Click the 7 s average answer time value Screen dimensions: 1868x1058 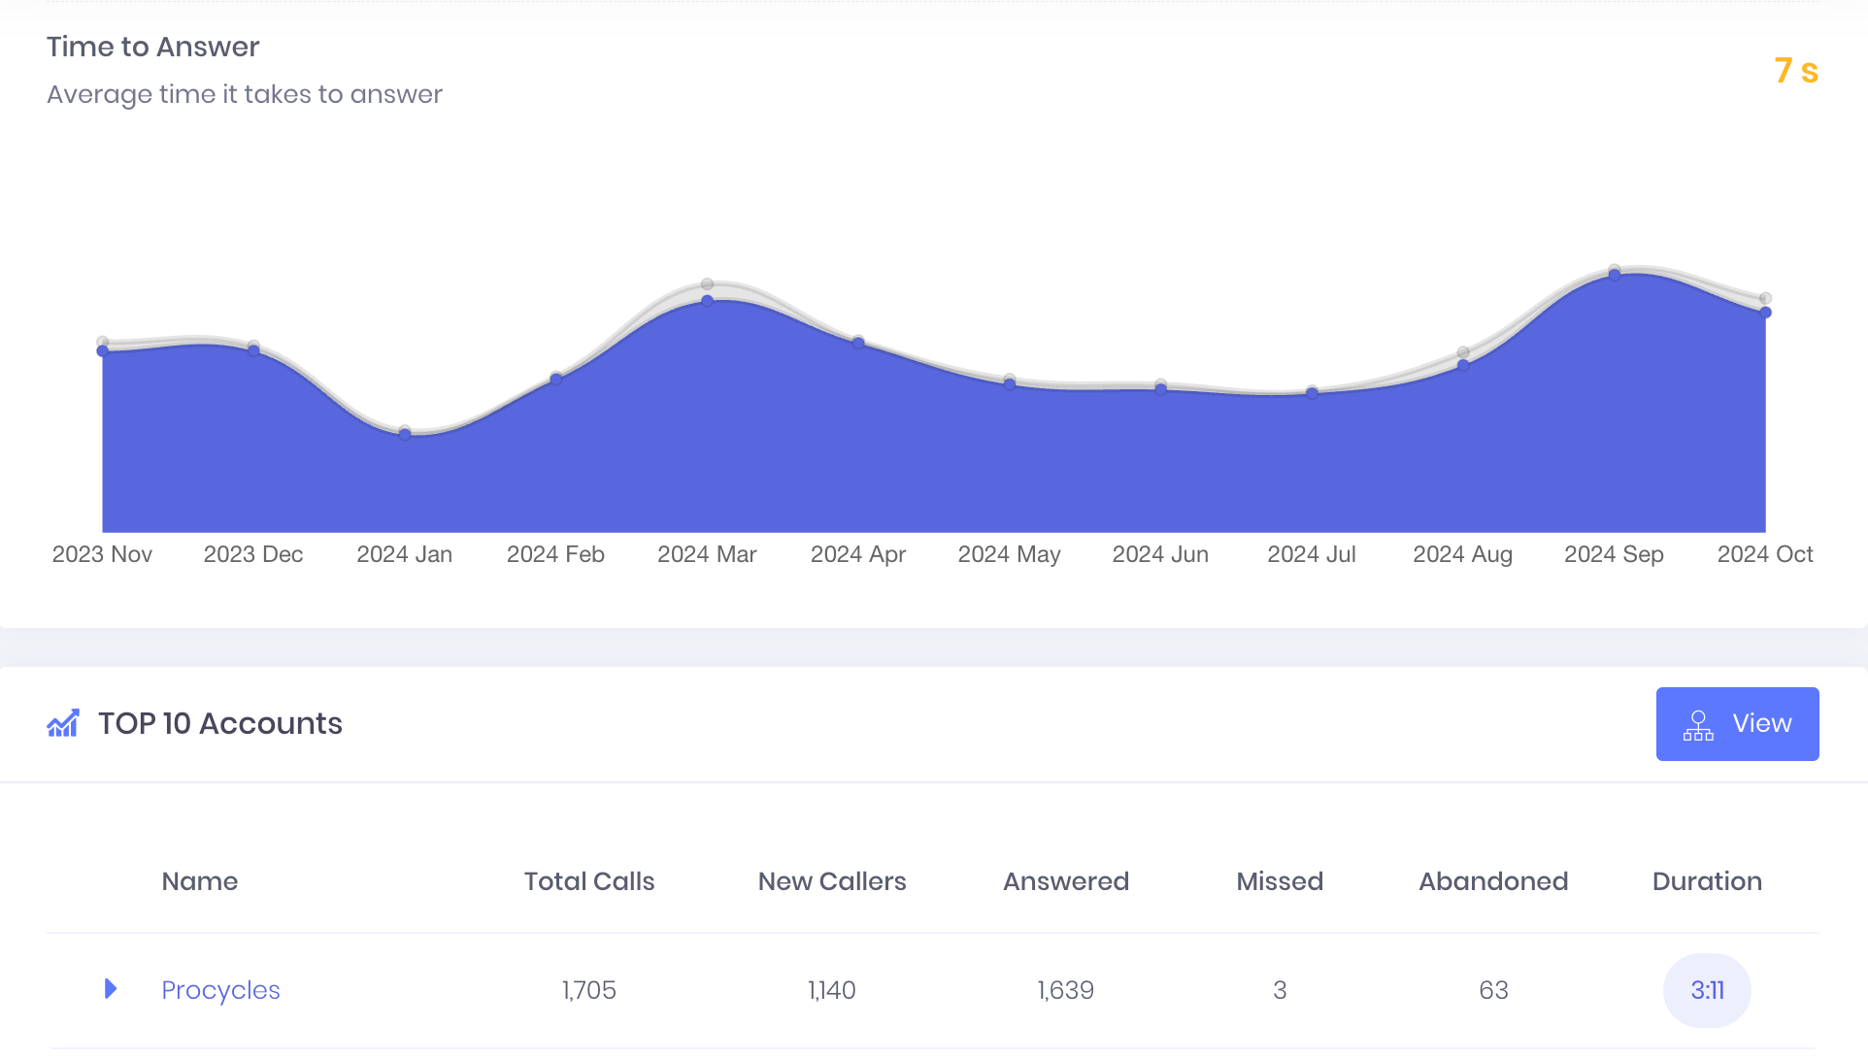1795,71
